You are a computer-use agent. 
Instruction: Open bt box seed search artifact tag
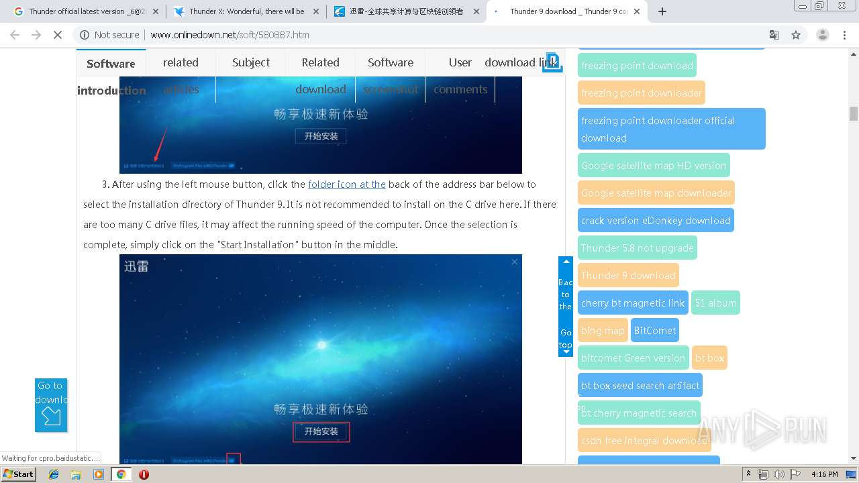point(640,385)
